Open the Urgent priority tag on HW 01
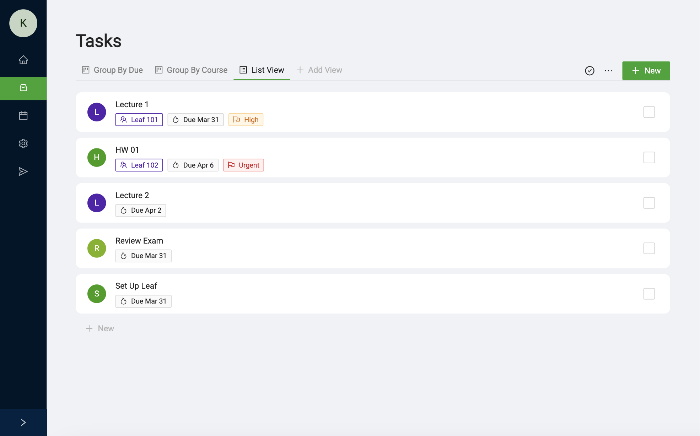 pyautogui.click(x=243, y=165)
